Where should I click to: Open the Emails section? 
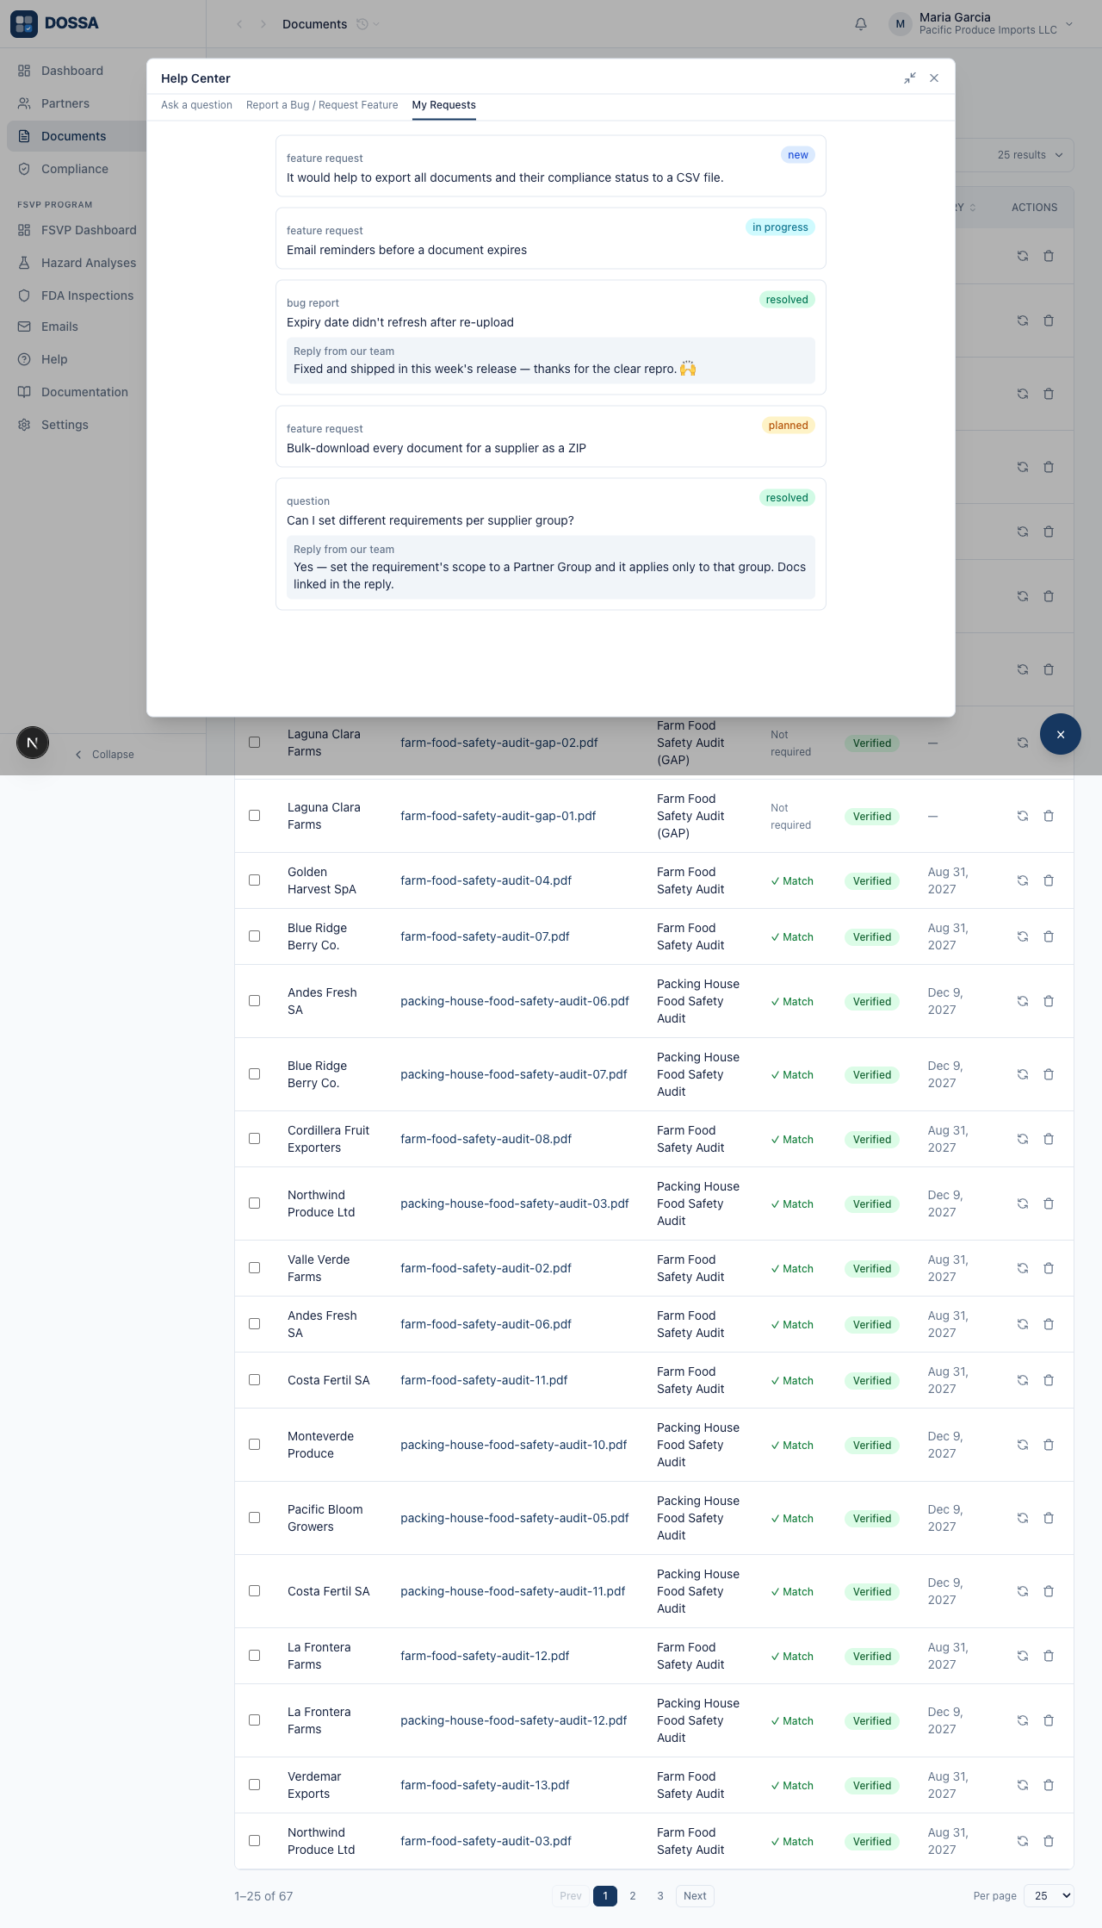[59, 327]
